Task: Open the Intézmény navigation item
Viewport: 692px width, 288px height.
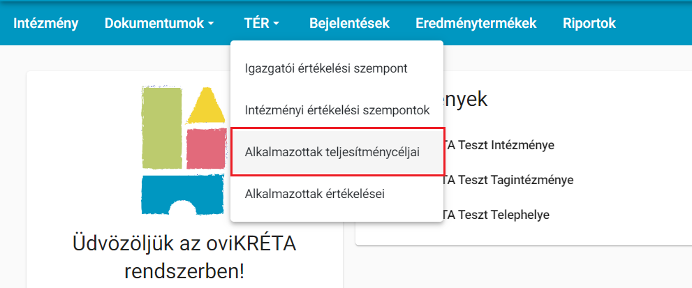Action: (46, 23)
